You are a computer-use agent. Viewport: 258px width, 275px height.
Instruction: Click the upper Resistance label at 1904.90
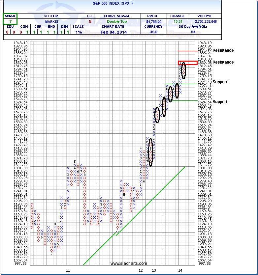223,50
